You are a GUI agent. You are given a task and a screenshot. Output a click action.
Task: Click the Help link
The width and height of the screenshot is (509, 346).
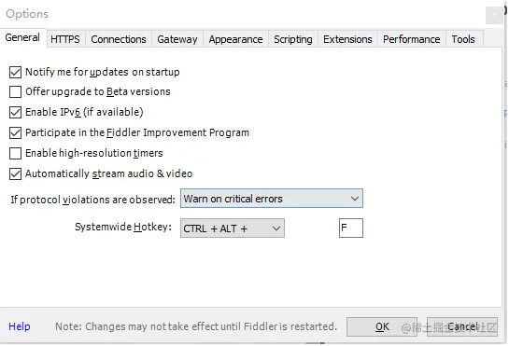click(20, 326)
